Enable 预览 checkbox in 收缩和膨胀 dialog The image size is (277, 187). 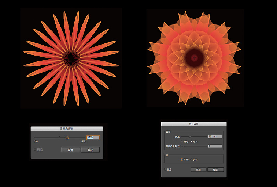click(x=36, y=149)
